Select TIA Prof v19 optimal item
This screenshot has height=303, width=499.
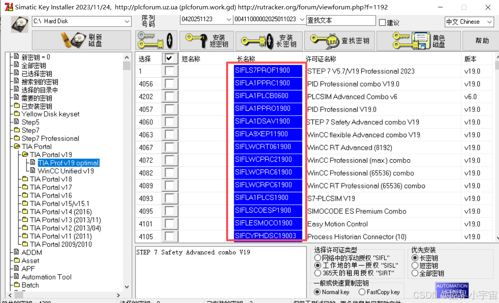point(68,163)
